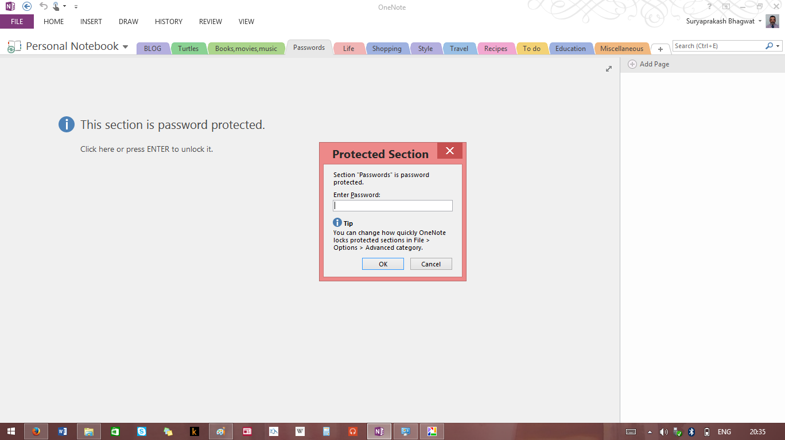
Task: Open the Turtles section tab
Action: click(x=188, y=49)
